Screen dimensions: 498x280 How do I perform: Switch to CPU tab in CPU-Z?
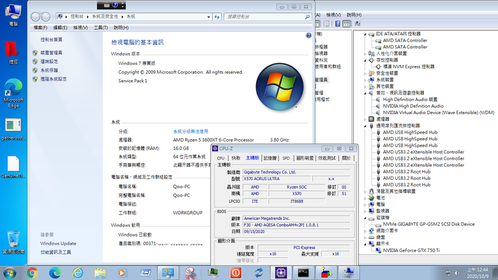point(221,158)
